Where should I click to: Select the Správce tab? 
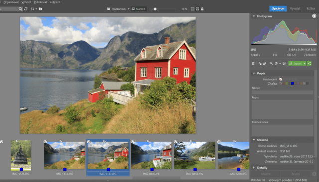pos(278,9)
